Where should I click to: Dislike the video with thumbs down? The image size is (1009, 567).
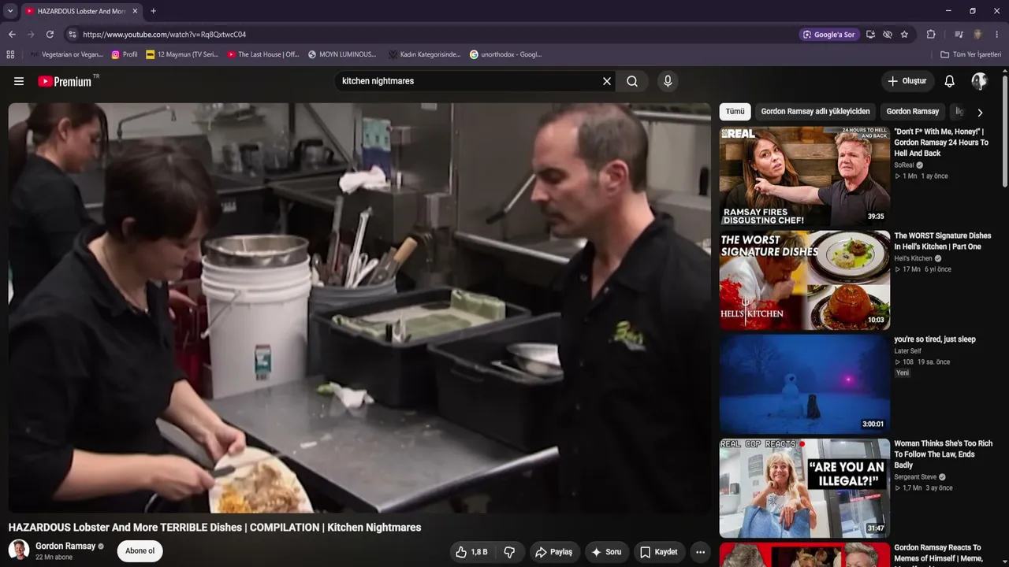click(x=509, y=552)
